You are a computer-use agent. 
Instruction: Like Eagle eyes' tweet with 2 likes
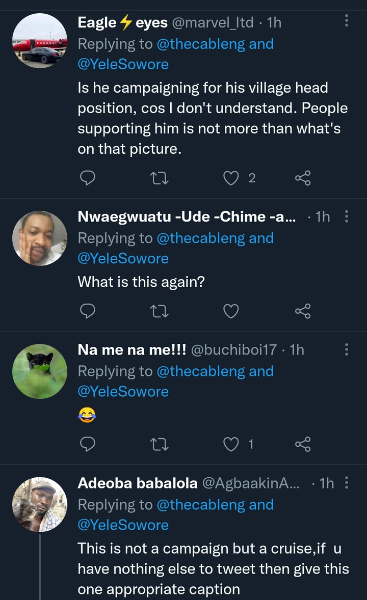click(x=231, y=178)
